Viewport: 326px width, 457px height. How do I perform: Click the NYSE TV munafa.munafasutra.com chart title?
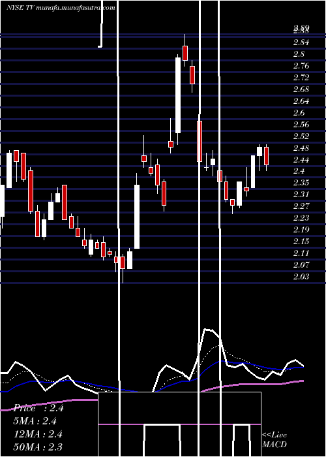coord(61,8)
